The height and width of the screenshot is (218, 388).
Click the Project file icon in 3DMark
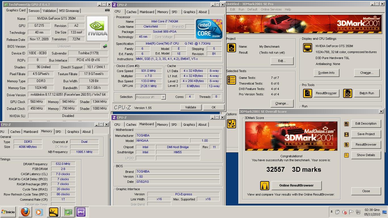(231, 48)
